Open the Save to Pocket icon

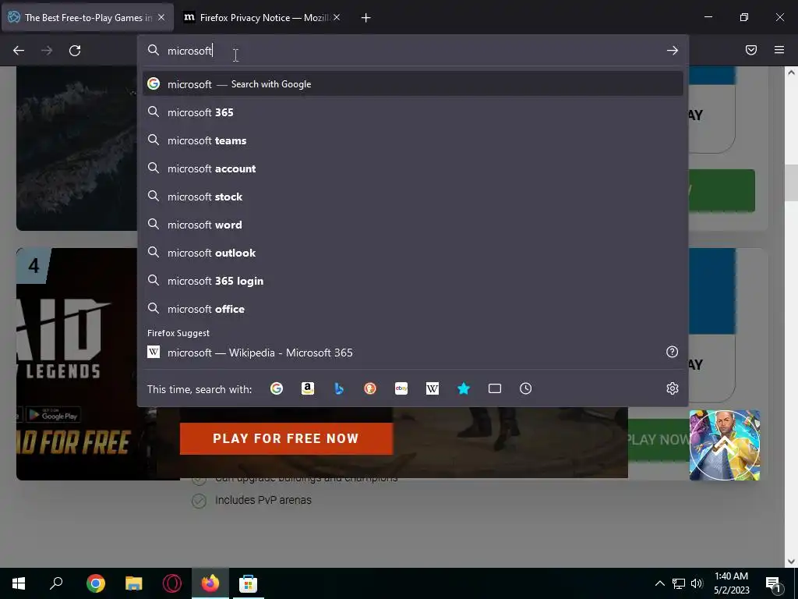point(751,50)
